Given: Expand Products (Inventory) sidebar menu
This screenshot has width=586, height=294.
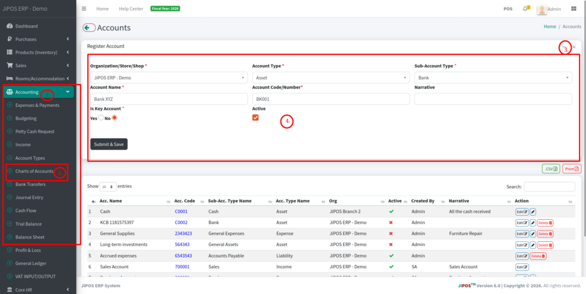Looking at the screenshot, I should pos(38,52).
